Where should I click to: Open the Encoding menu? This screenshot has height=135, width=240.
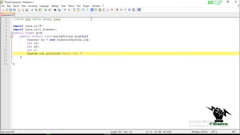coord(33,6)
